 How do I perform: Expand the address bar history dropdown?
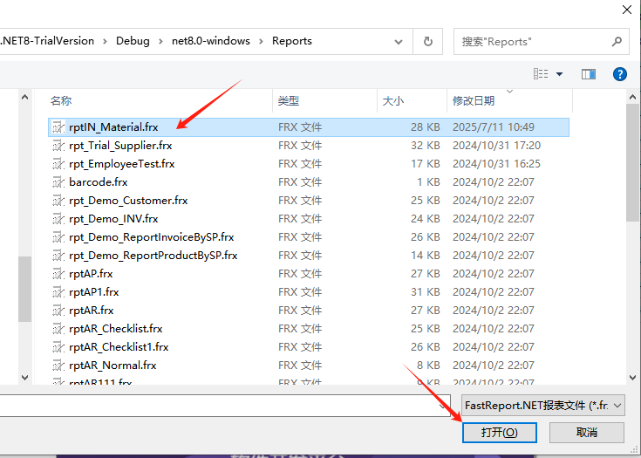click(399, 42)
